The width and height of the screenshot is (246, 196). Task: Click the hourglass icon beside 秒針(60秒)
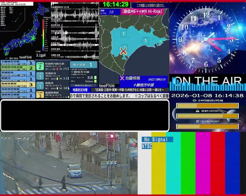[x=198, y=121]
